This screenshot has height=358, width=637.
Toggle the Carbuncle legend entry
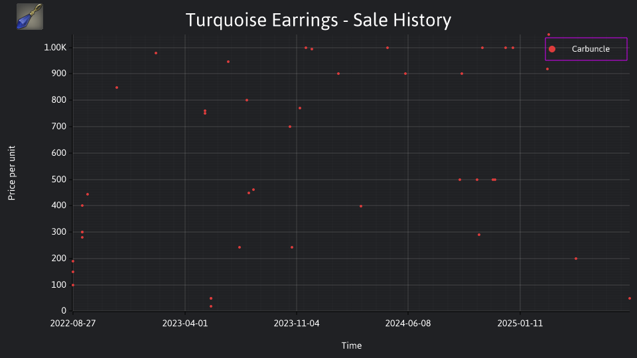coord(586,49)
